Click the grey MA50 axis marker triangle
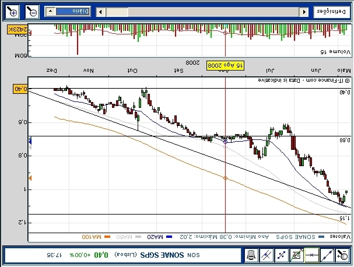354x267 pixels. point(30,147)
